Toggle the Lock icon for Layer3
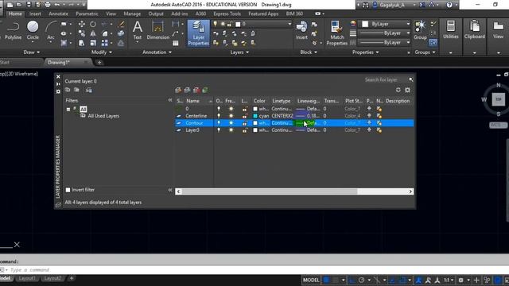This screenshot has width=509, height=286. coord(244,130)
